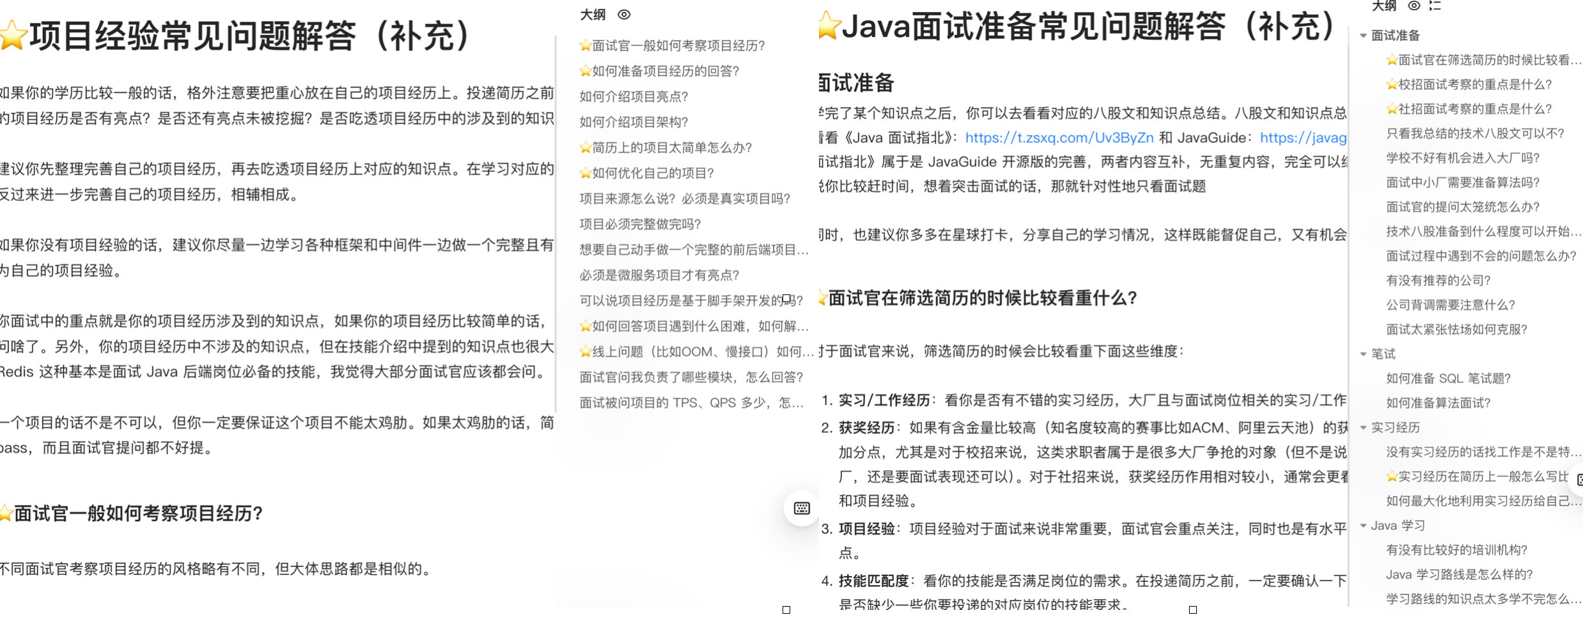Click the star icon before 项目经验 title
This screenshot has width=1583, height=622.
12,36
